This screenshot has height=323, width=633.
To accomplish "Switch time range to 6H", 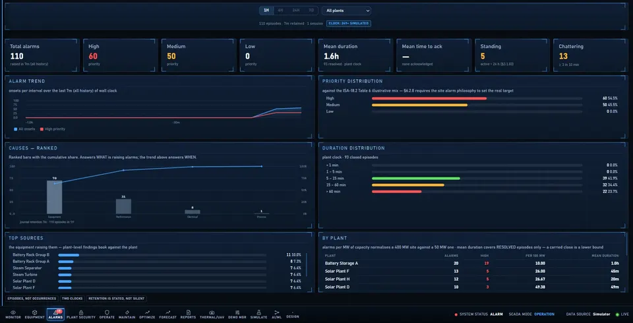I will [280, 11].
